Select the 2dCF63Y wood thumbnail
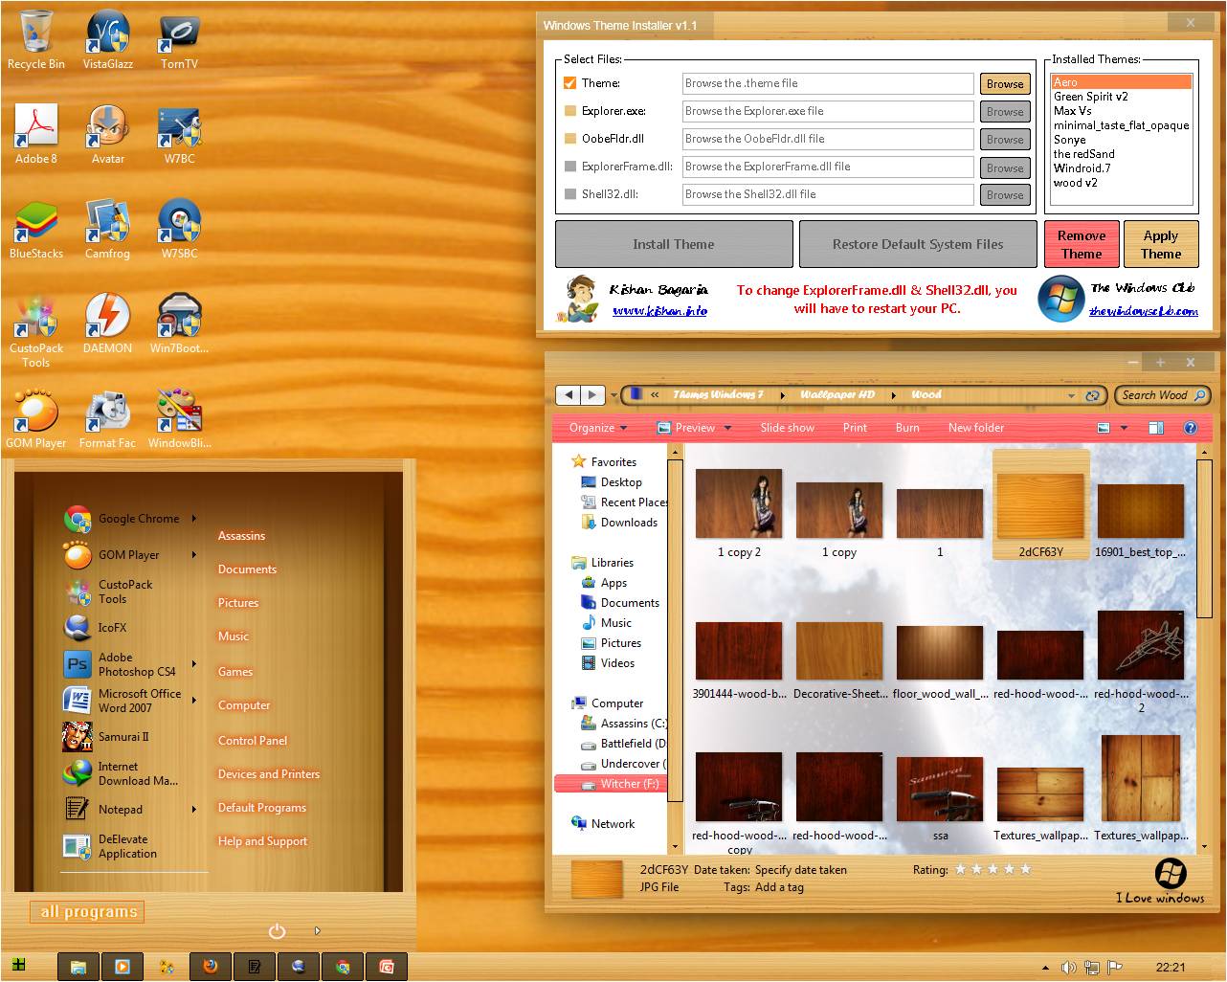 click(1041, 504)
